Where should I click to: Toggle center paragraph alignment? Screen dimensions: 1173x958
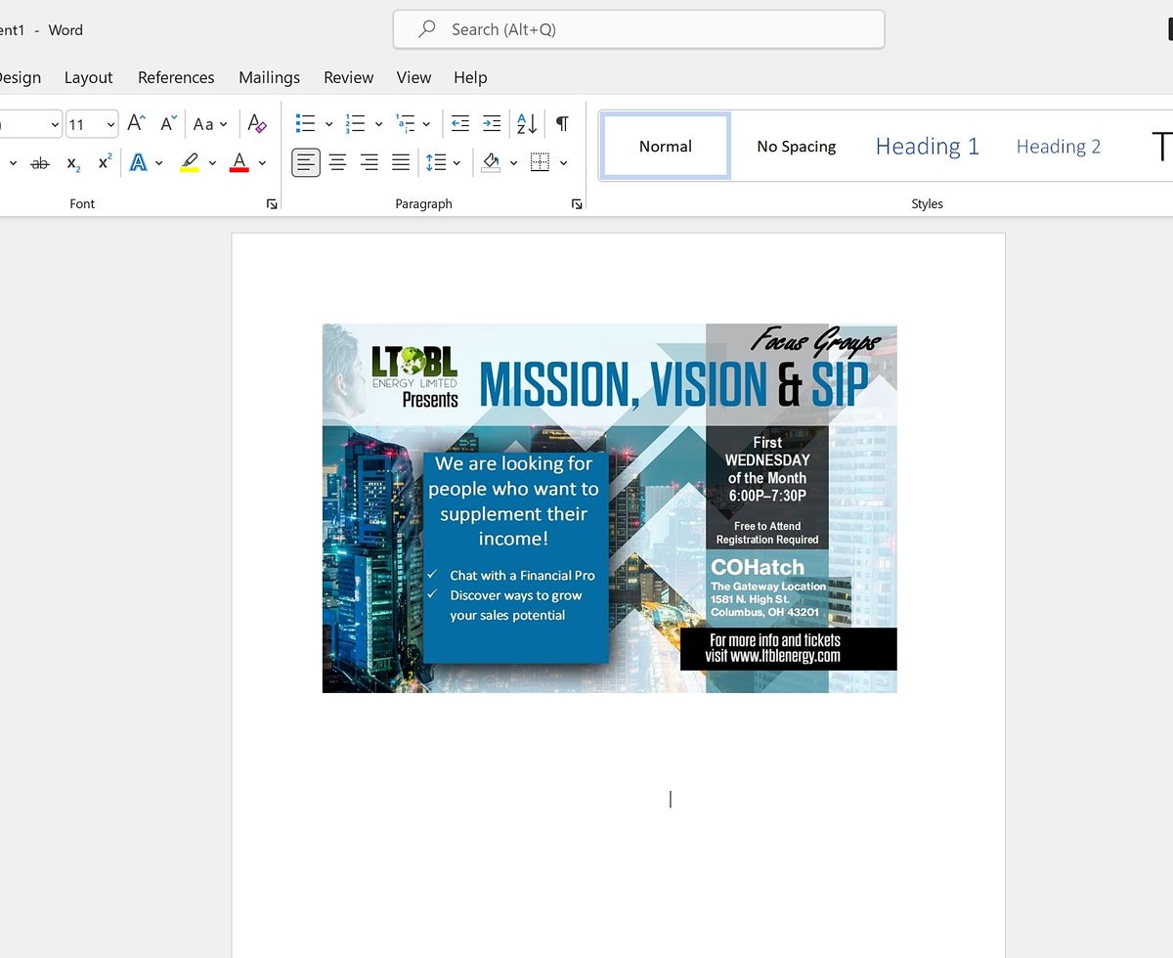click(x=337, y=162)
